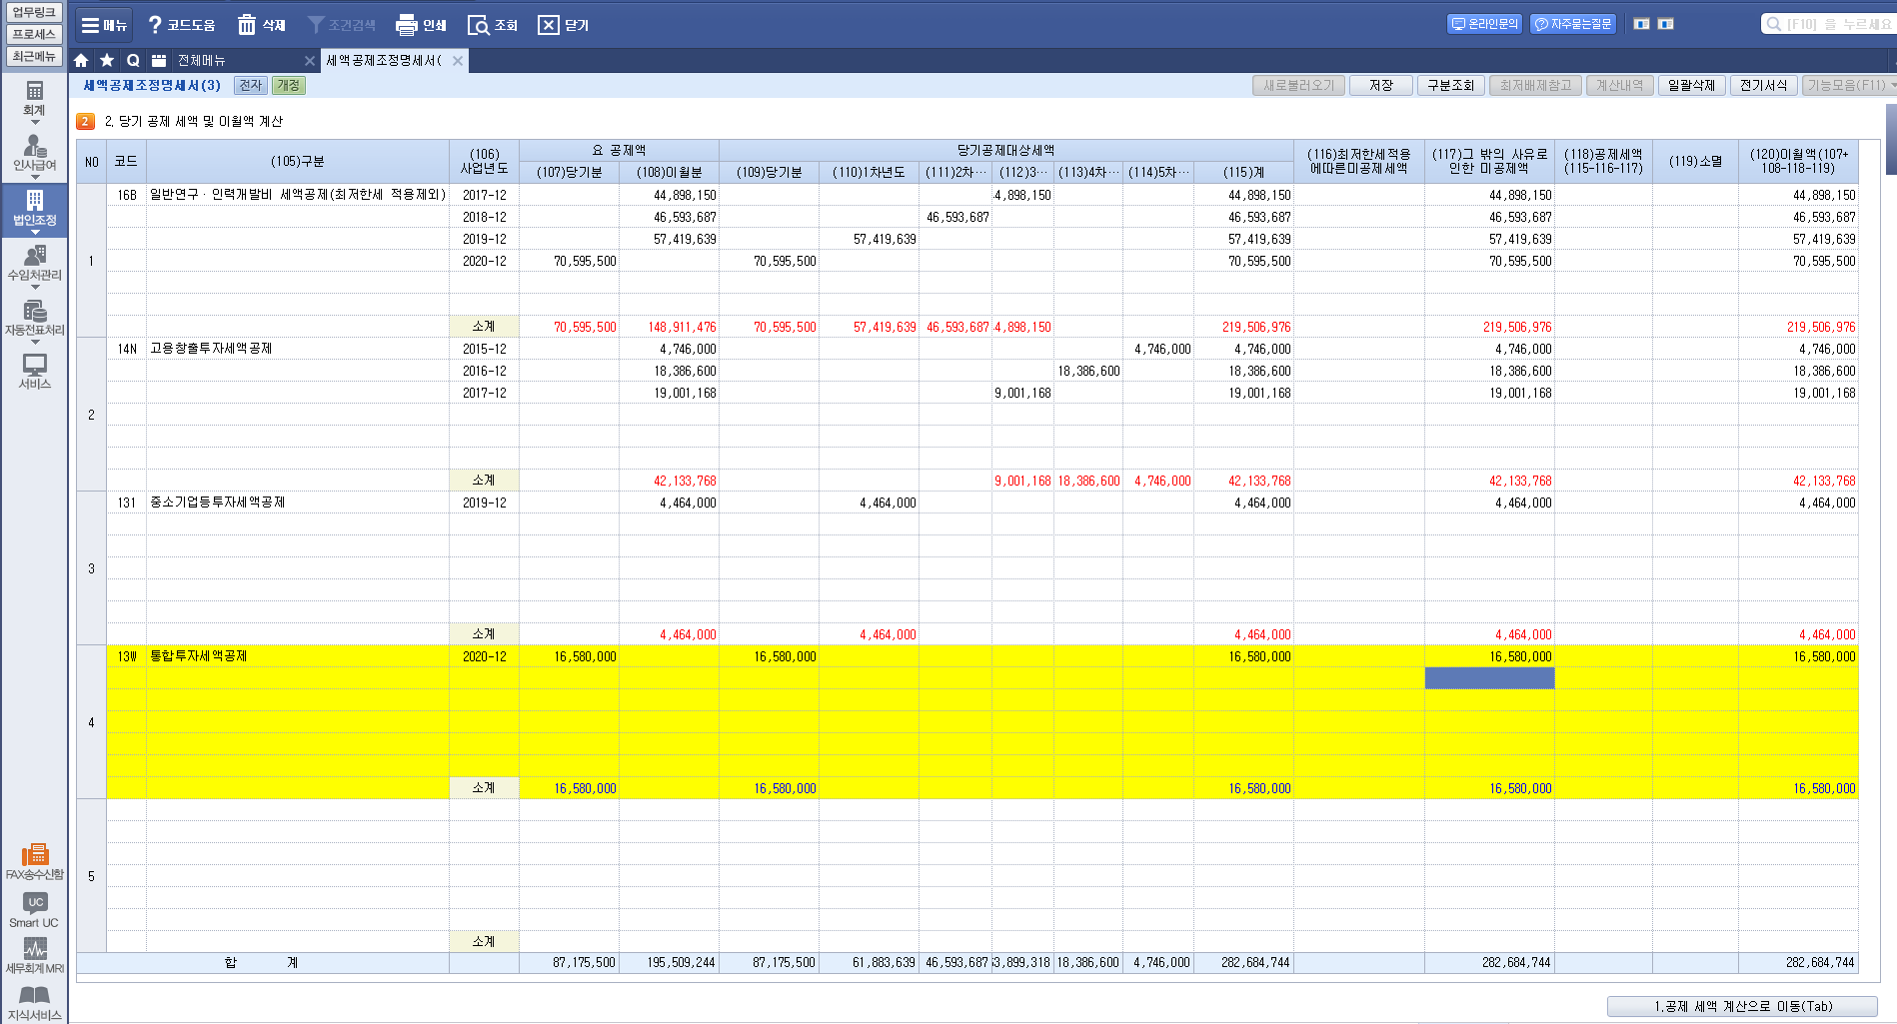The width and height of the screenshot is (1897, 1024).
Task: Run 조회 lookup from the toolbar
Action: [x=493, y=25]
